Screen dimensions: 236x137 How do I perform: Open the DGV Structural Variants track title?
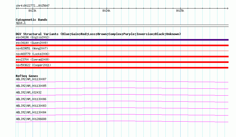[x=98, y=34]
